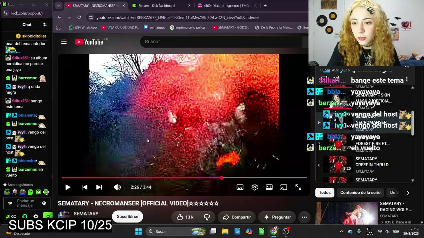Open CREEPIN THRU D... playlist item

pos(364,165)
